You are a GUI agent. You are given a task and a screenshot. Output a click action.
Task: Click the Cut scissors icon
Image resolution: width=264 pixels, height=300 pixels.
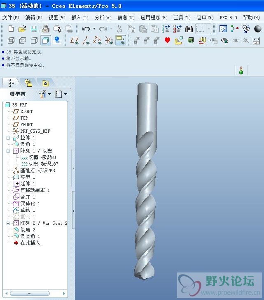coord(119,29)
